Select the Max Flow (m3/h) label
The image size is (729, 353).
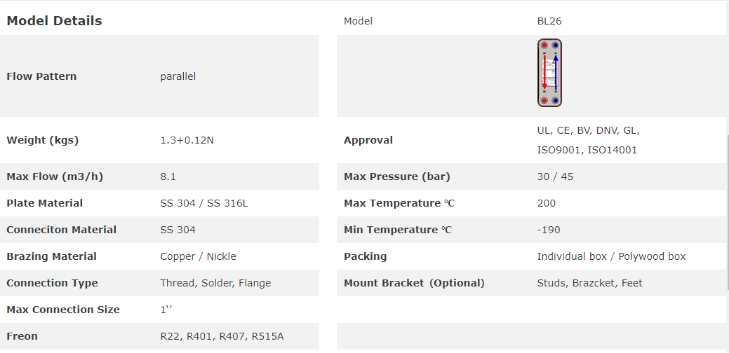(x=55, y=176)
